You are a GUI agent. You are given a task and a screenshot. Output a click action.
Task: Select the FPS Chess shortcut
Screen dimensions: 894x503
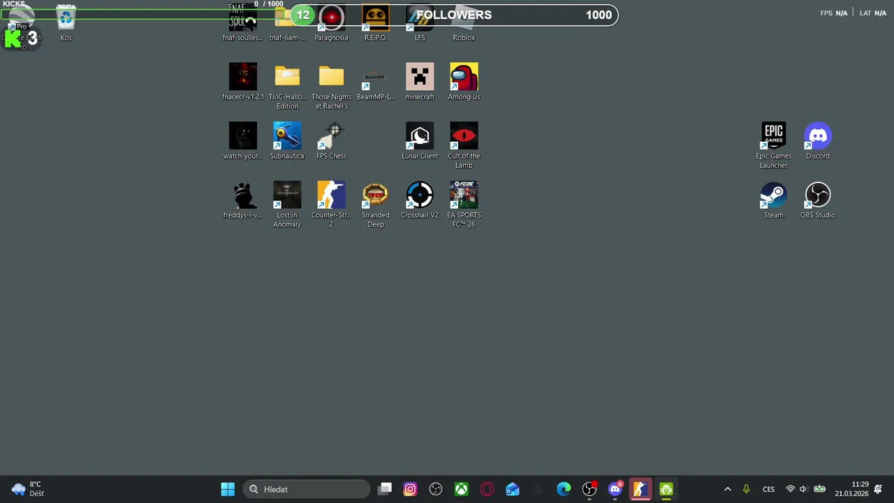pyautogui.click(x=331, y=141)
